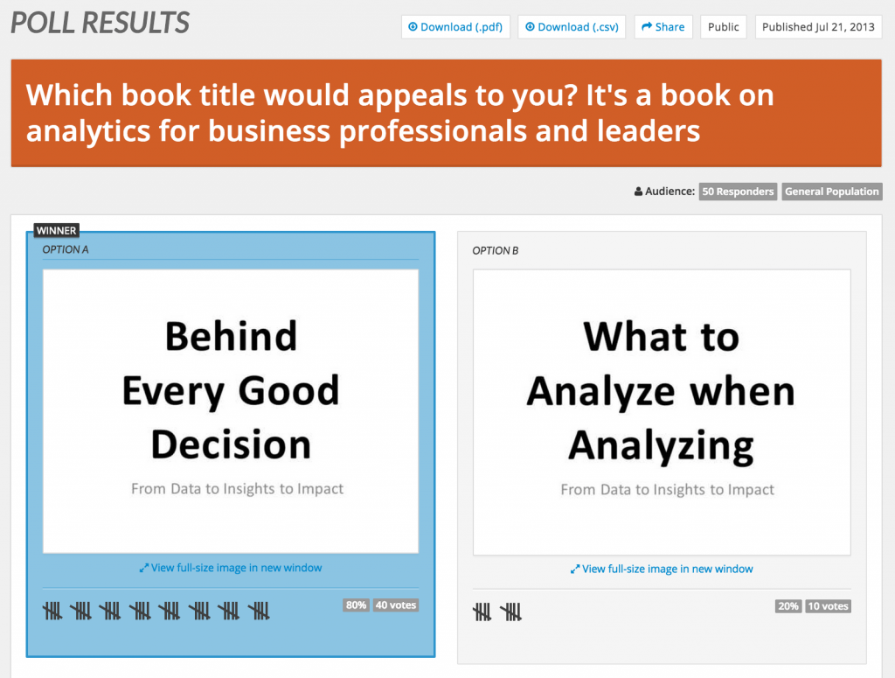
Task: Click the Audience person icon
Action: (x=639, y=192)
